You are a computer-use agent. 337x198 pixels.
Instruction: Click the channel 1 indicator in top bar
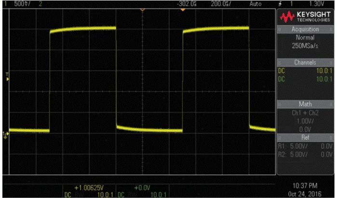coord(4,3)
